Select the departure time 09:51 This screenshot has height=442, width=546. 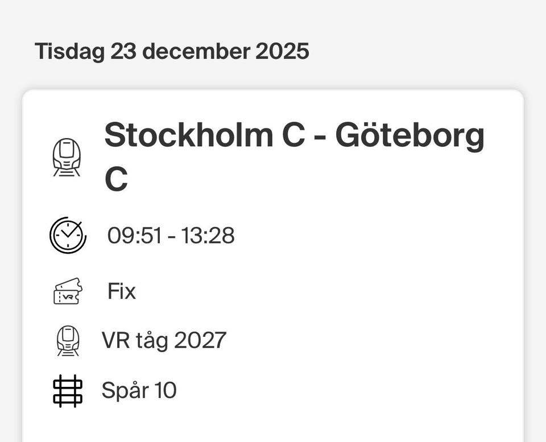point(135,236)
